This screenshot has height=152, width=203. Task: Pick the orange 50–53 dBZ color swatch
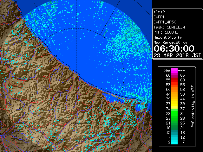point(174,90)
